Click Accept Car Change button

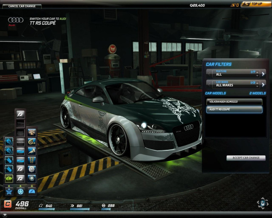tap(246, 158)
